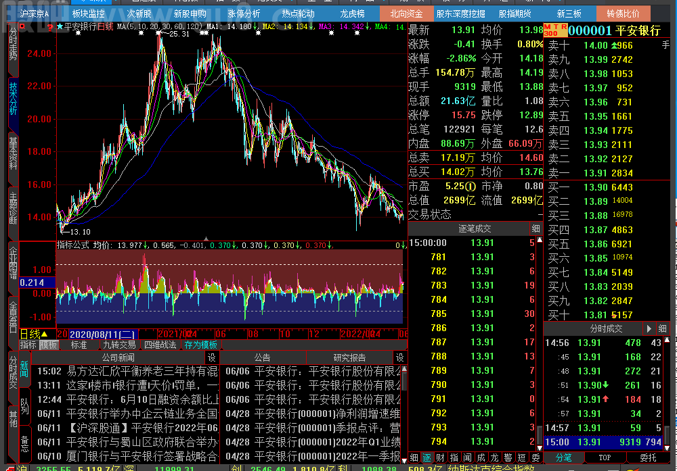Switch to 委托 tab at bottom right

coord(648,457)
